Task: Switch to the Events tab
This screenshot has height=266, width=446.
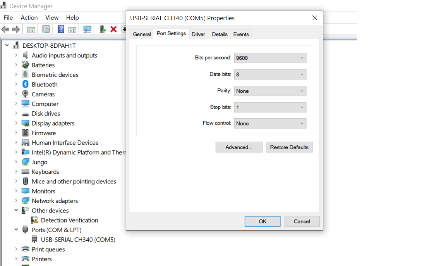Action: tap(241, 34)
